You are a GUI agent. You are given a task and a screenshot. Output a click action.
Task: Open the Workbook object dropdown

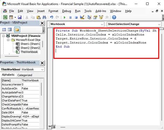coord(102,24)
